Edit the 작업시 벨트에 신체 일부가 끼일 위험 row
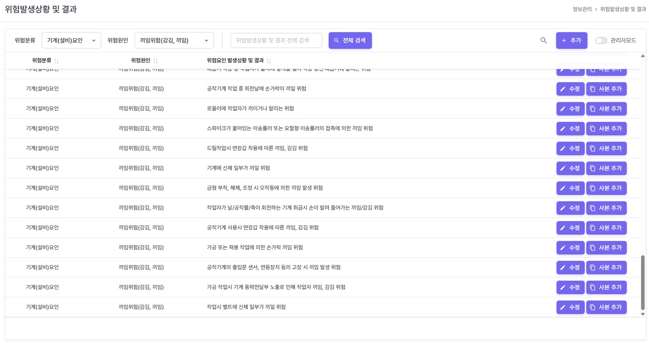 (x=570, y=307)
